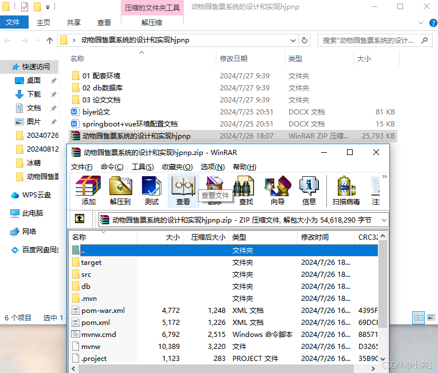Select 桌面 in quick access
This screenshot has height=373, width=438.
[34, 81]
